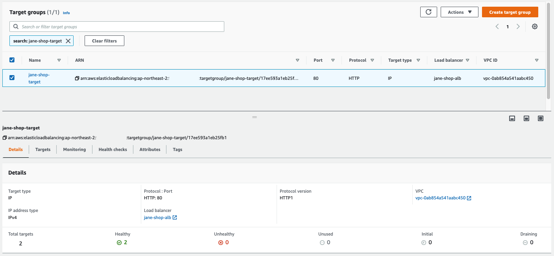554x256 pixels.
Task: Click 'IP' cell in Target type column
Action: point(390,78)
